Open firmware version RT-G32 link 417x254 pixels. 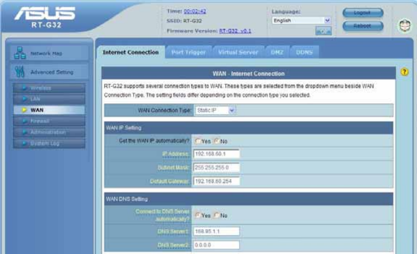[235, 31]
